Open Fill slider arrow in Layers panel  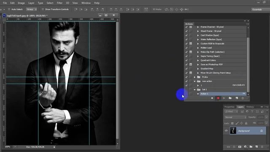coord(266,123)
